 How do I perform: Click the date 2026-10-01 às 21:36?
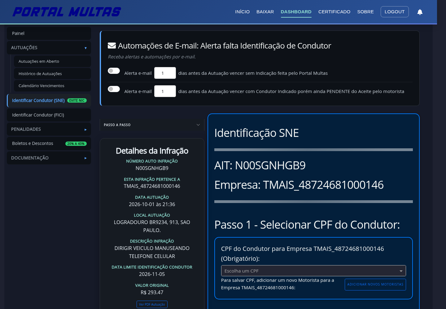click(152, 204)
